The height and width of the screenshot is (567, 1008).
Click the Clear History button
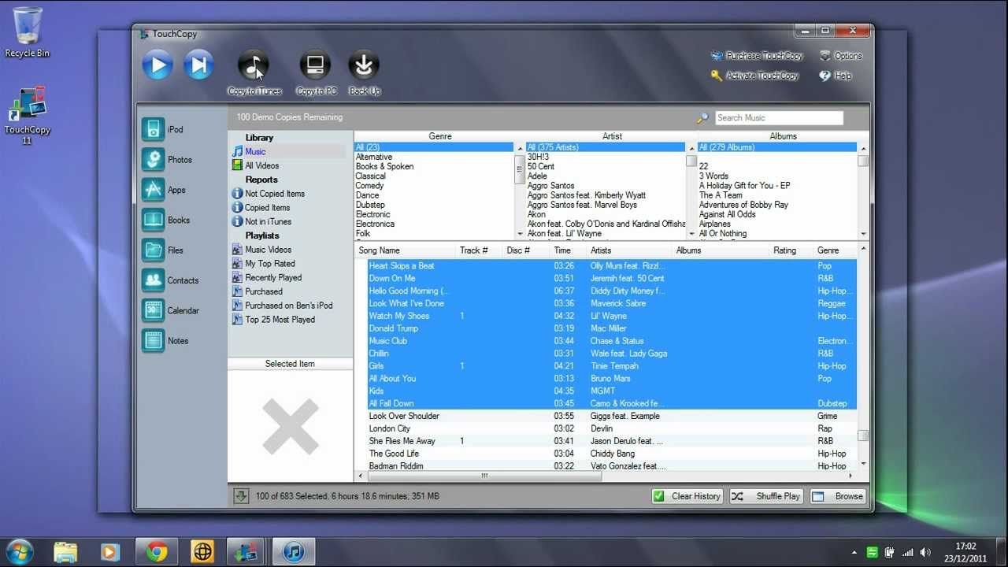[x=687, y=496]
